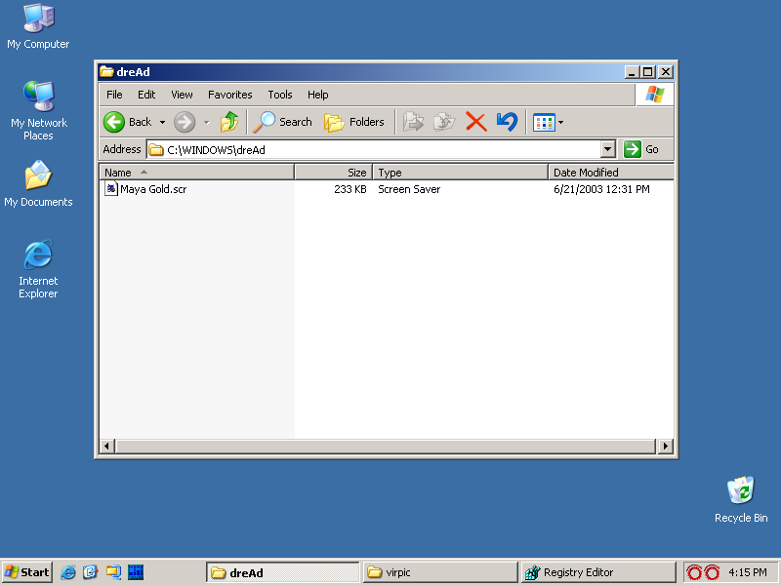Screen dimensions: 781x585
Task: Open the File menu
Action: [114, 95]
